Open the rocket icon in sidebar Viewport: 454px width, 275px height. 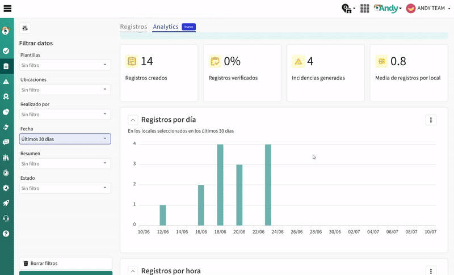[x=6, y=203]
